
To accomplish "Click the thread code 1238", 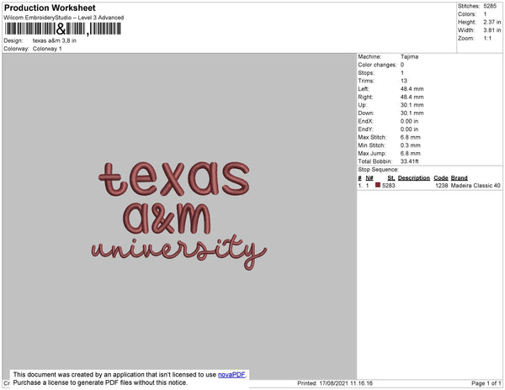I will tap(442, 186).
